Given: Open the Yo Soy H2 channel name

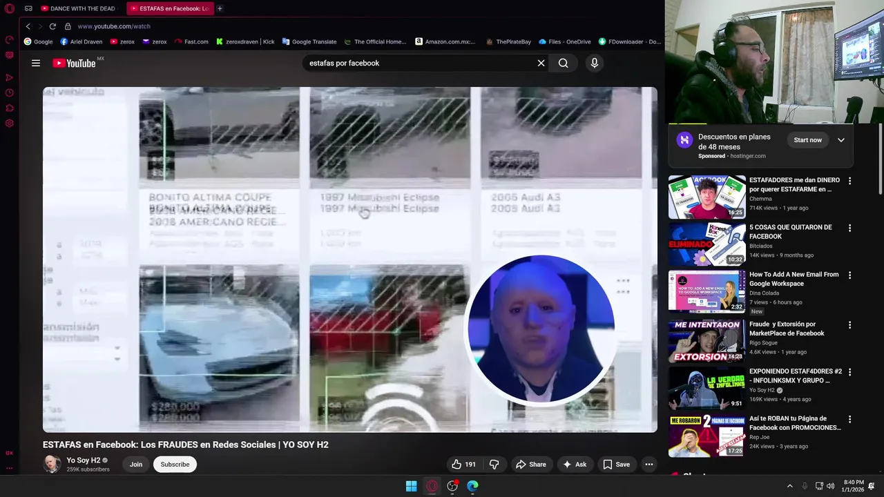Looking at the screenshot, I should click(84, 460).
